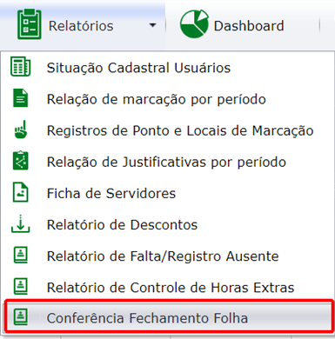Click the document icon for Relação de marcação

coord(21,98)
